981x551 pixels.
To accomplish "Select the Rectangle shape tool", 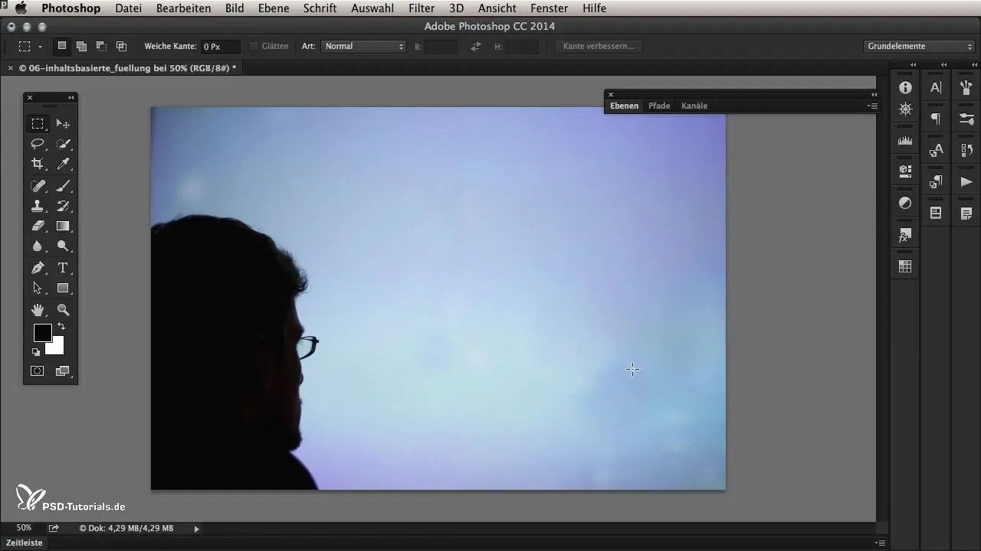I will pyautogui.click(x=63, y=289).
